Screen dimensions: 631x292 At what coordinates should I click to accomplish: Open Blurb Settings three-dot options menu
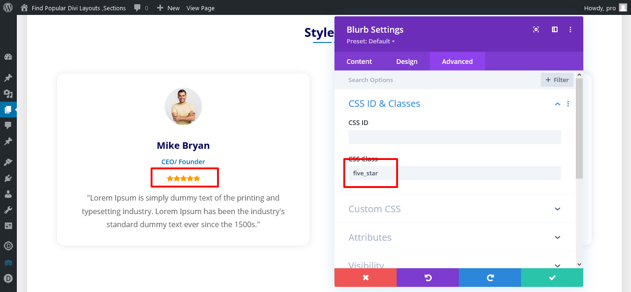click(x=571, y=29)
